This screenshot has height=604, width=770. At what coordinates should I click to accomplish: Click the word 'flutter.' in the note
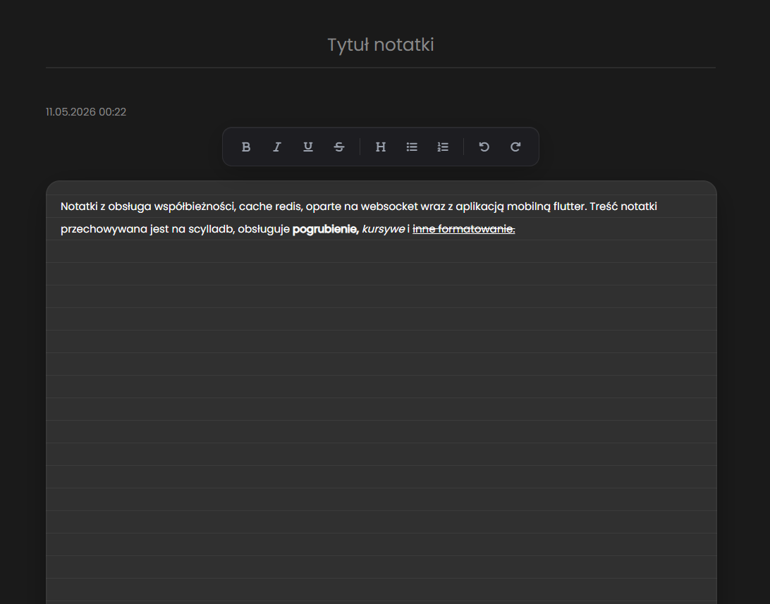pos(570,207)
